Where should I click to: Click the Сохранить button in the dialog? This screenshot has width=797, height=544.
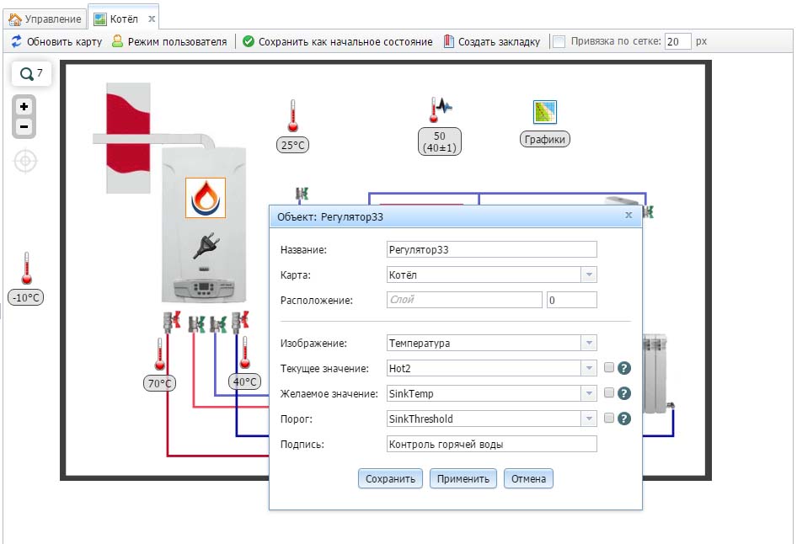(x=390, y=478)
